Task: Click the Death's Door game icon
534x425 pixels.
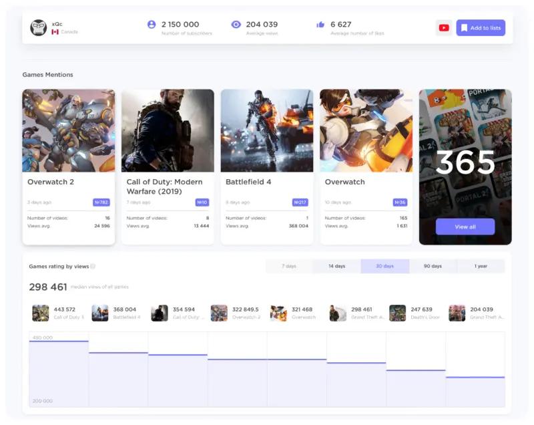Action: (x=397, y=313)
